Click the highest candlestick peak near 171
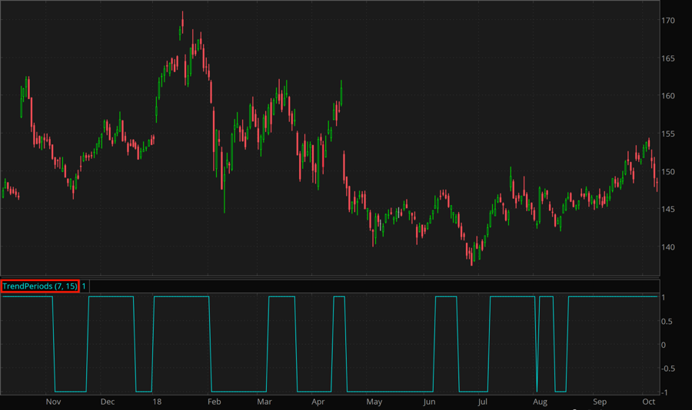The height and width of the screenshot is (410, 692). point(182,15)
